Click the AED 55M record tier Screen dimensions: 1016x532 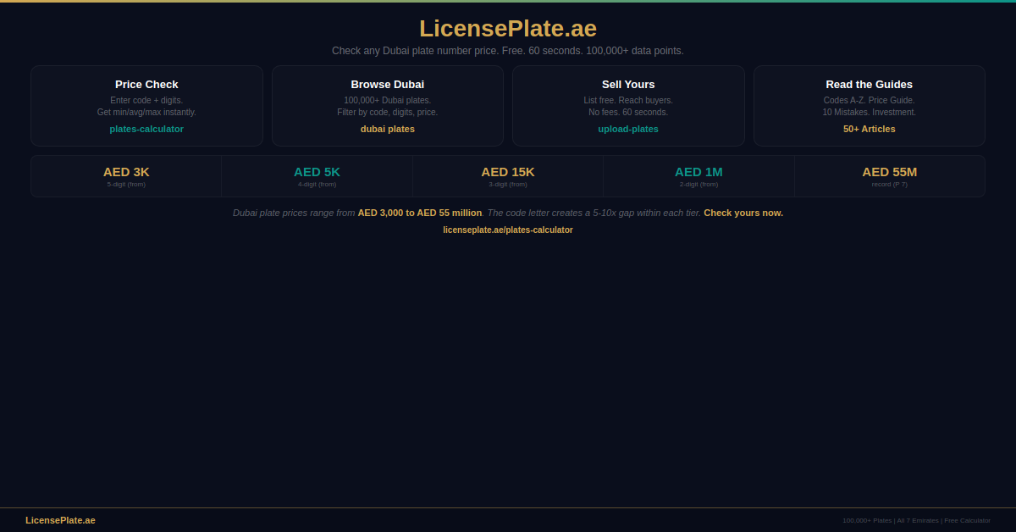(889, 175)
